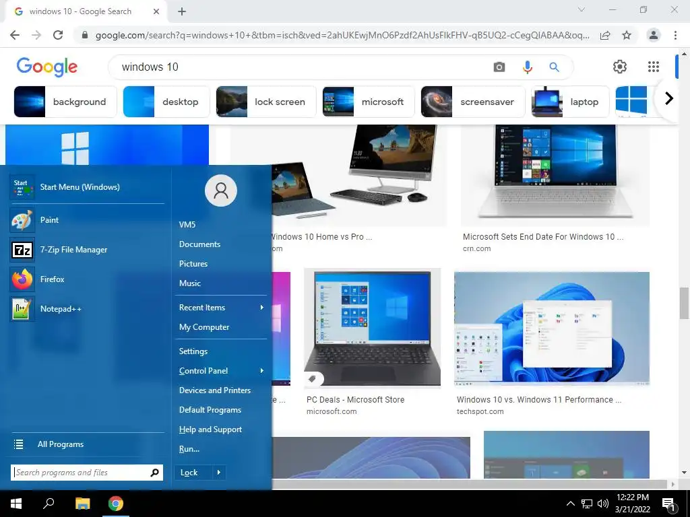
Task: Open Google quick settings gear
Action: 620,67
